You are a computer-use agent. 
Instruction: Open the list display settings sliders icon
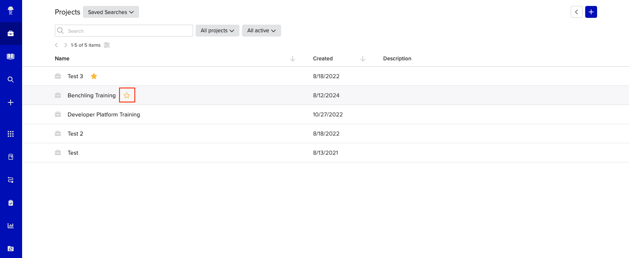[107, 45]
